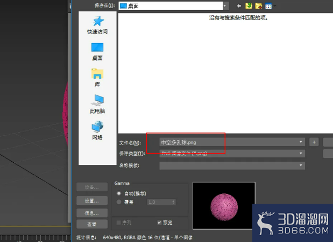This screenshot has width=333, height=242.
Task: Uncheck the 预览 checkbox
Action: pos(159,223)
